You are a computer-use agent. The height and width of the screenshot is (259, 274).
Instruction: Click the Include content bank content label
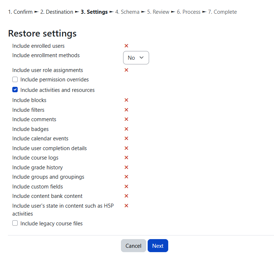coord(47,196)
